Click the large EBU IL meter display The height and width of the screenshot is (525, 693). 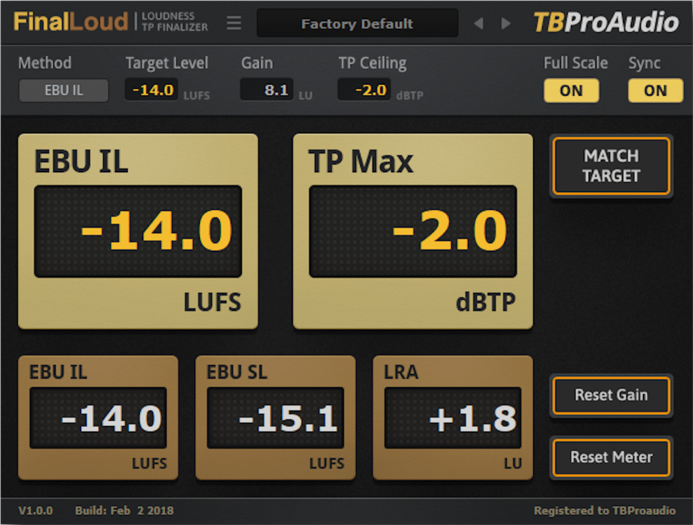(x=138, y=231)
